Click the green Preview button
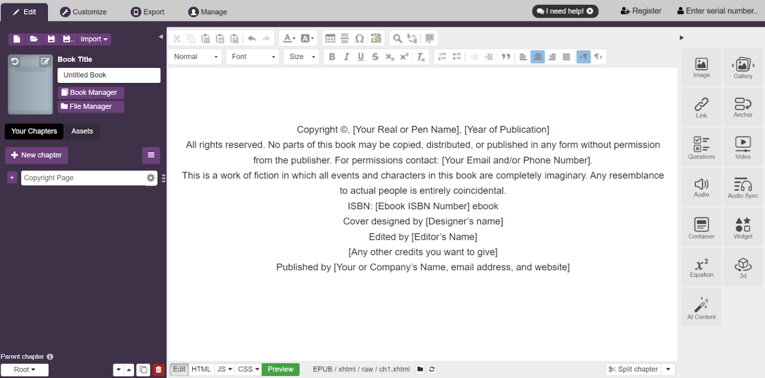Image resolution: width=765 pixels, height=378 pixels. (x=280, y=369)
